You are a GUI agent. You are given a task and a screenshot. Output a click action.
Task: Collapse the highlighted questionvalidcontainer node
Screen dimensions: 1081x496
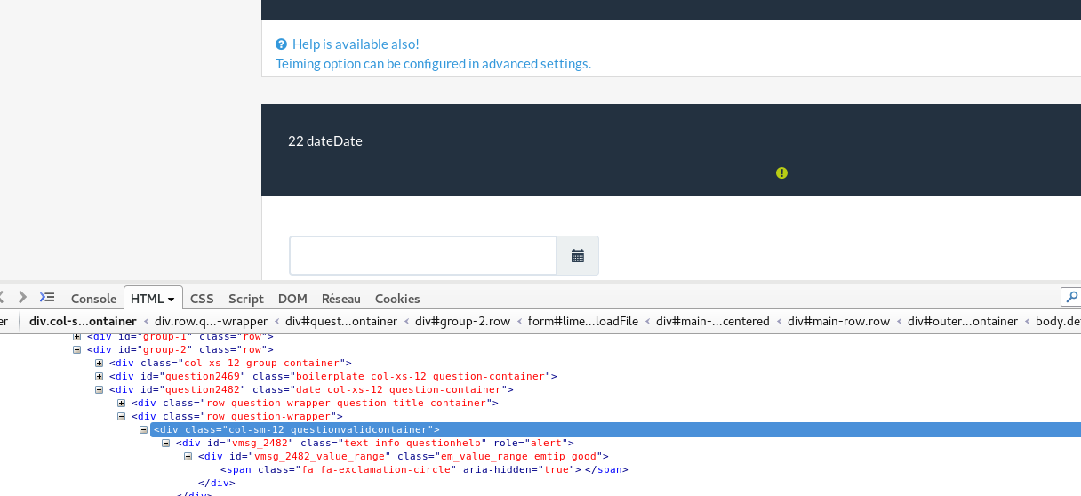(x=144, y=430)
